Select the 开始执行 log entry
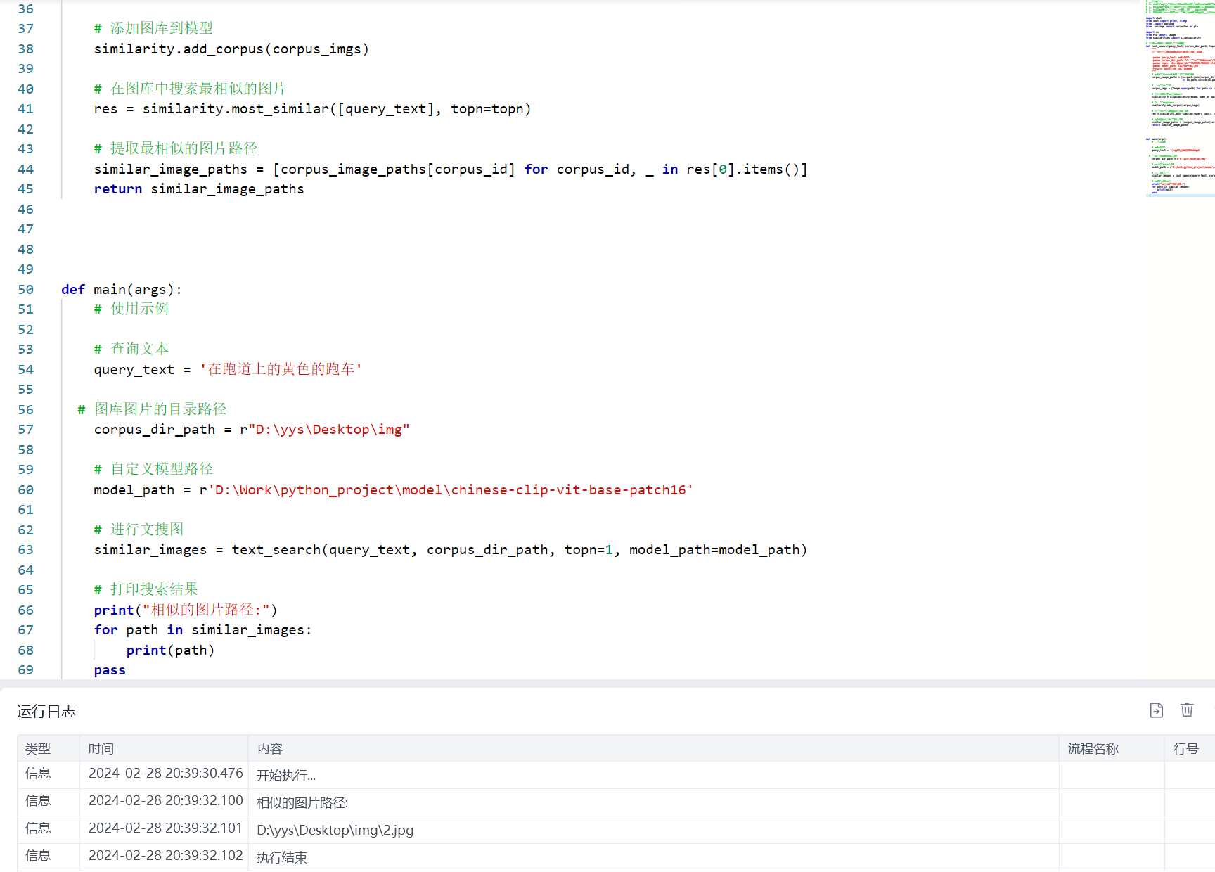Image resolution: width=1215 pixels, height=872 pixels. click(286, 776)
